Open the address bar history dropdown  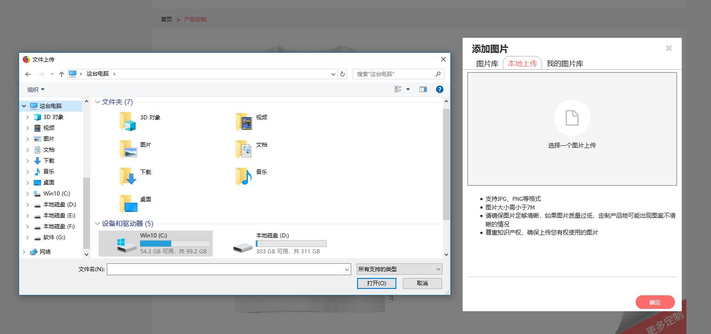(x=333, y=74)
